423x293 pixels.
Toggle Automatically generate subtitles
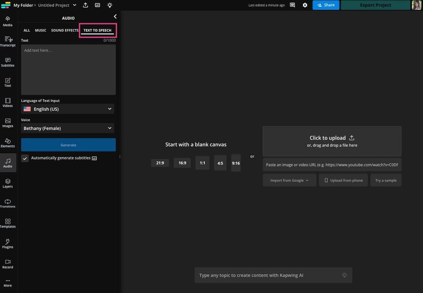tap(24, 158)
